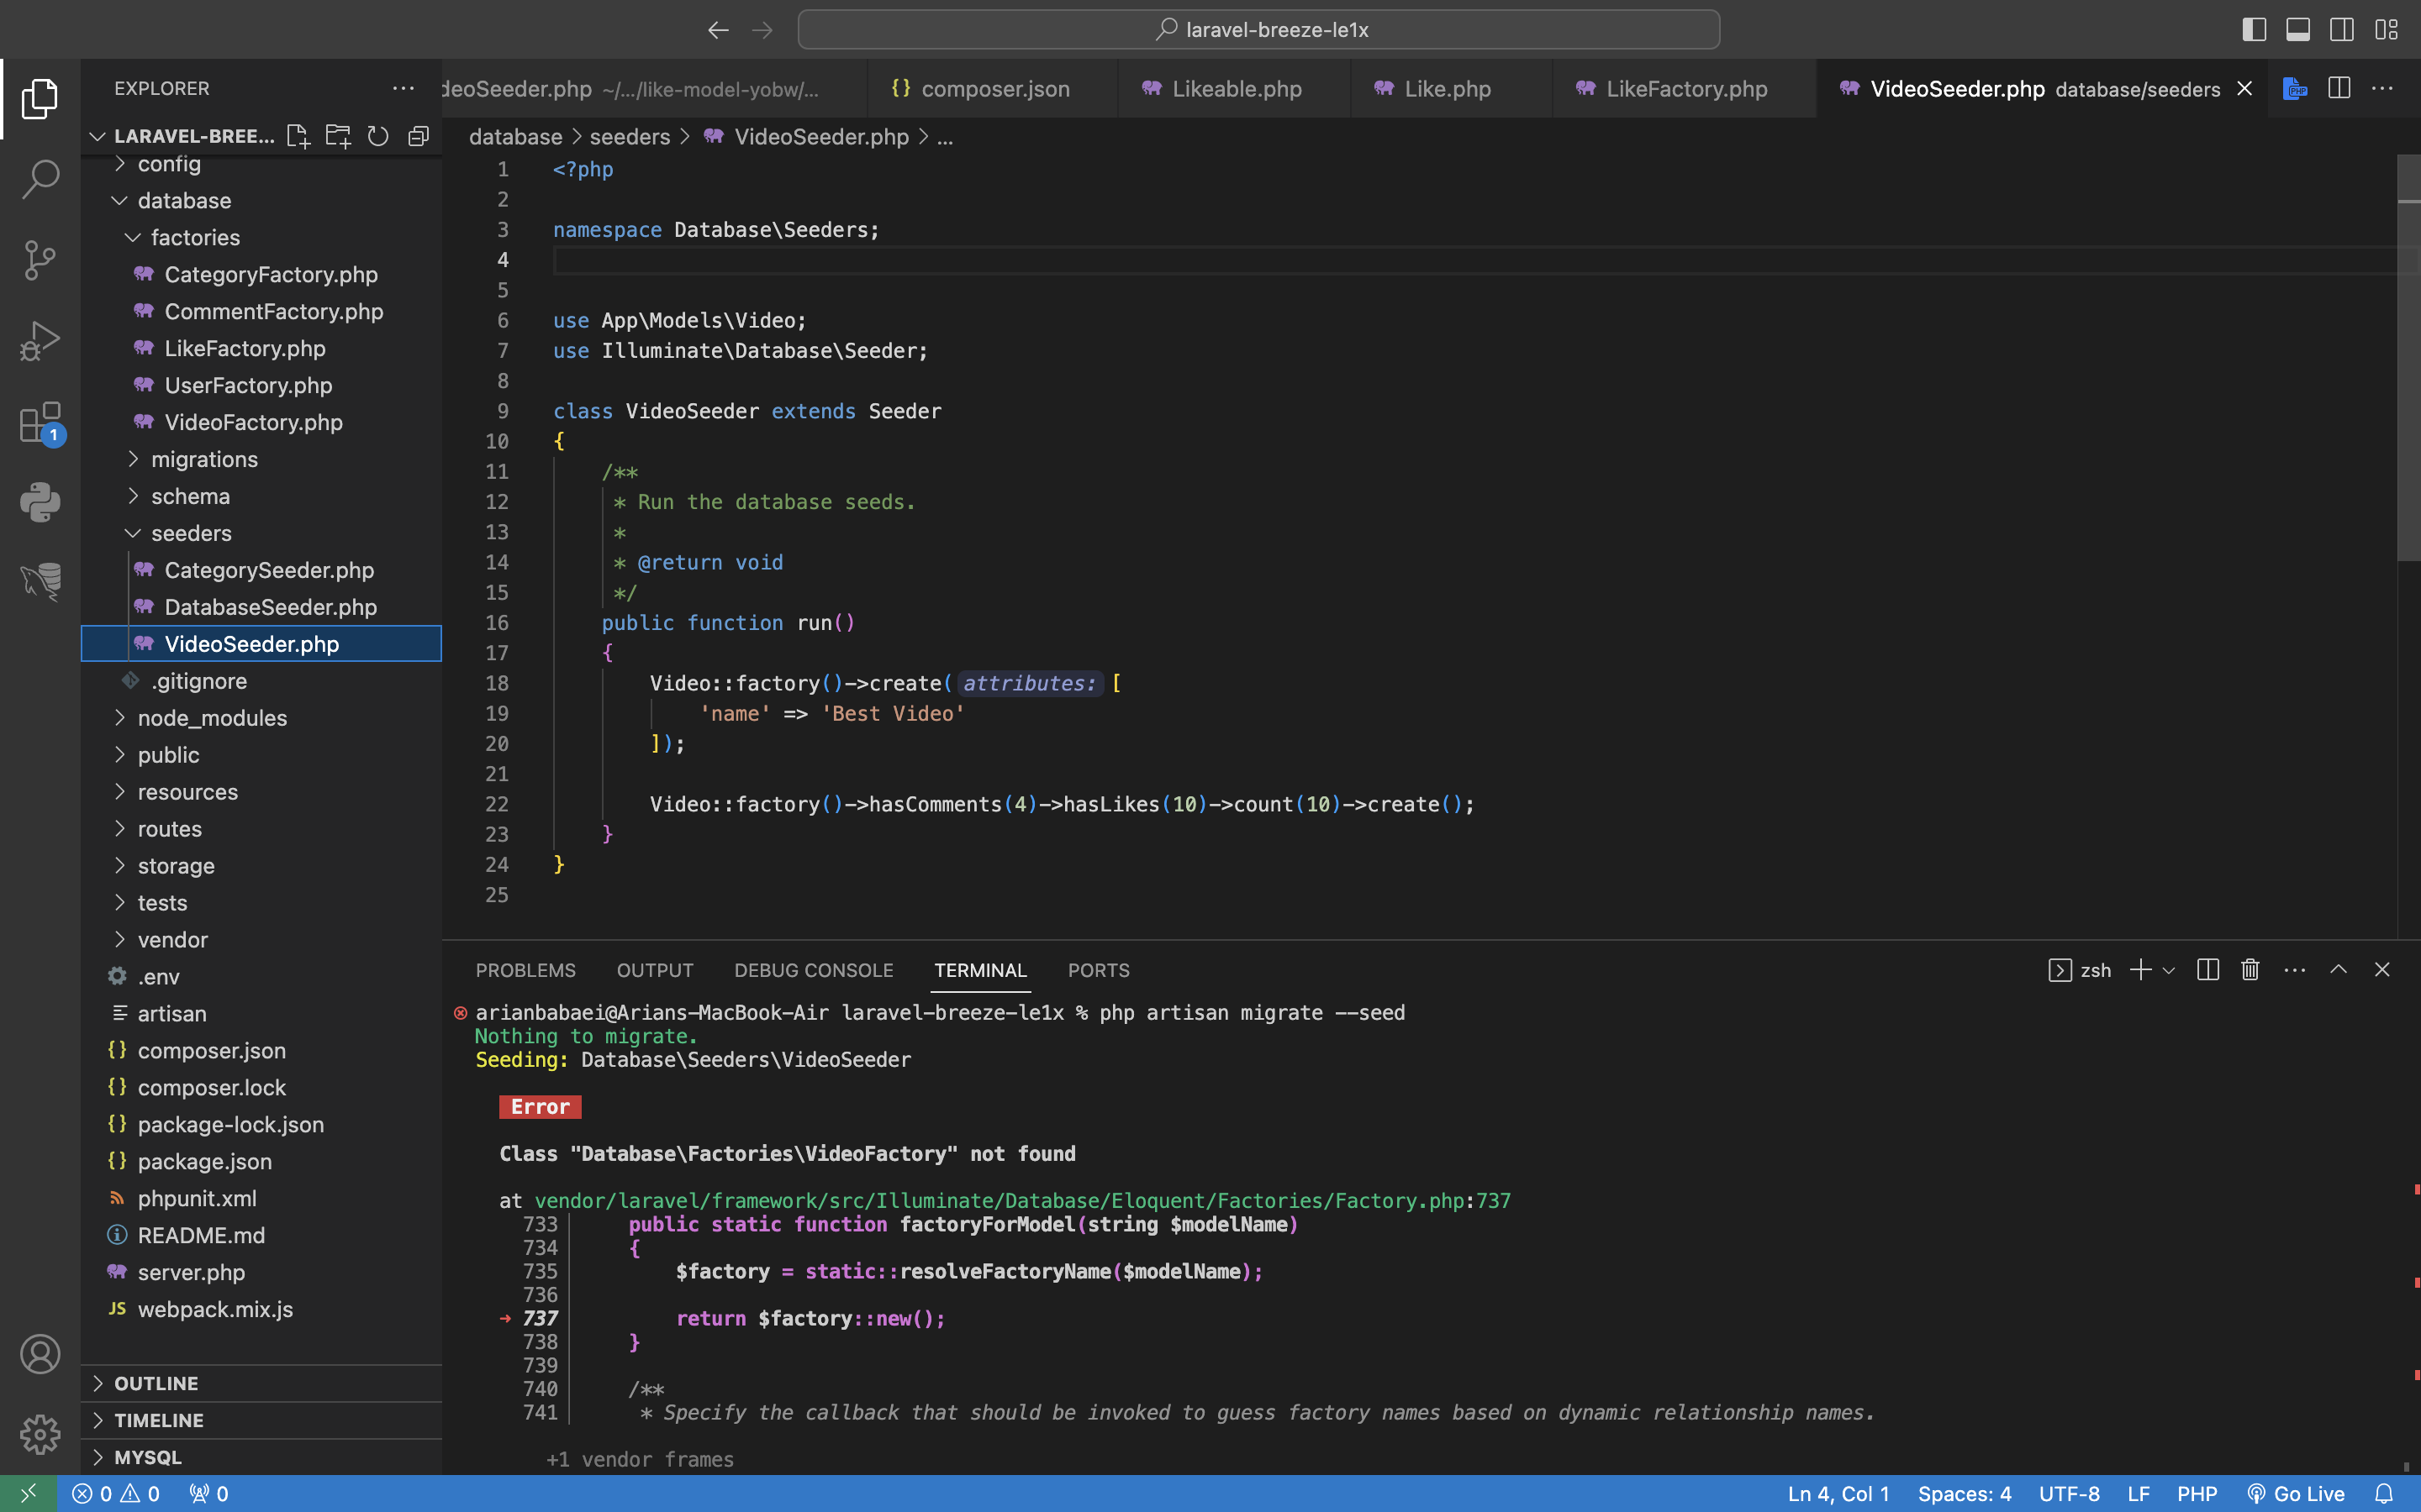Click New File icon in explorer header
Viewport: 2421px width, 1512px height.
(298, 136)
